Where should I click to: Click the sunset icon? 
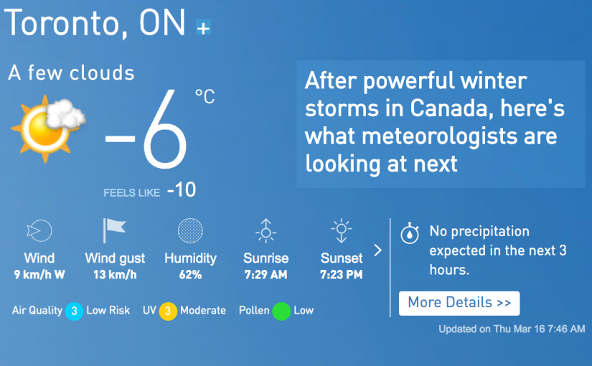(341, 230)
